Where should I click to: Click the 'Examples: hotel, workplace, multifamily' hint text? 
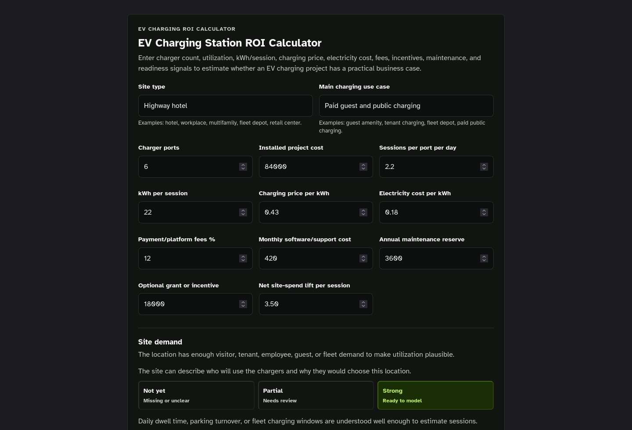click(x=220, y=123)
